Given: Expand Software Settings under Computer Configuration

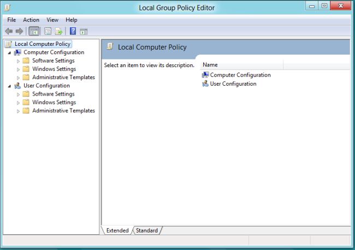Looking at the screenshot, I should (18, 61).
